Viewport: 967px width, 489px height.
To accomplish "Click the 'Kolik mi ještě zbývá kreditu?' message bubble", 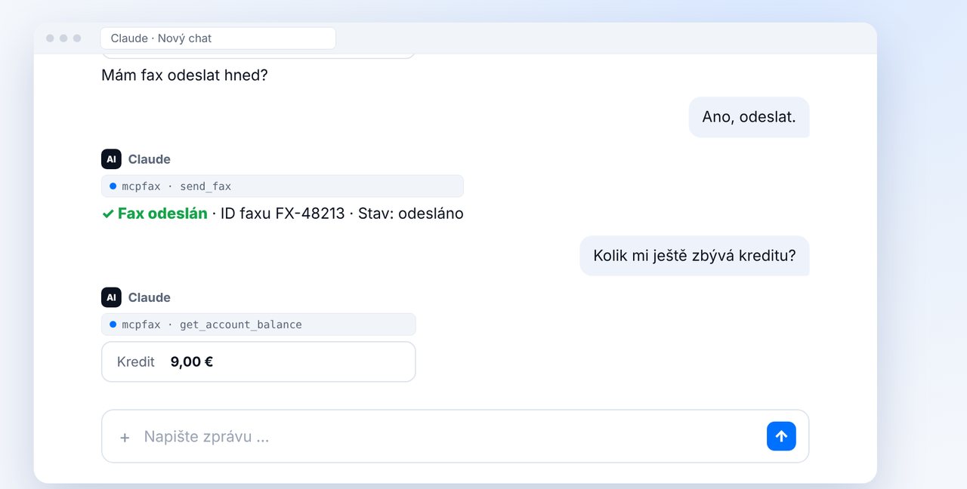I will (694, 256).
